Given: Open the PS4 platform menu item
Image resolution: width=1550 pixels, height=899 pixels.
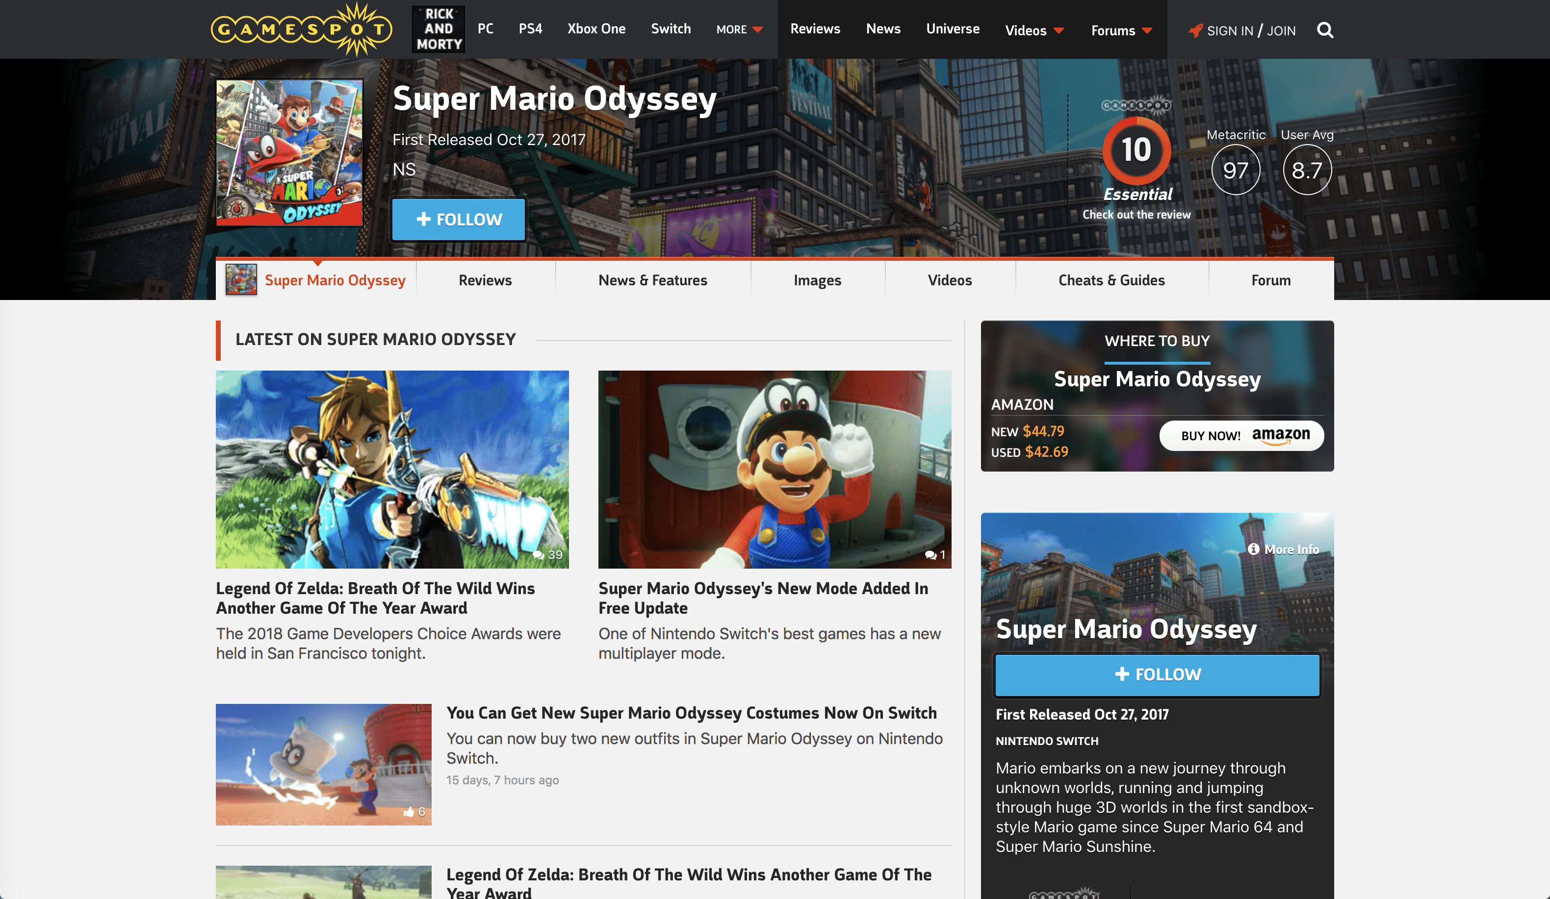Looking at the screenshot, I should (x=530, y=28).
